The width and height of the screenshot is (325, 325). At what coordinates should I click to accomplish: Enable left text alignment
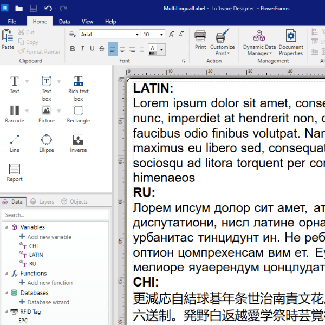click(112, 49)
